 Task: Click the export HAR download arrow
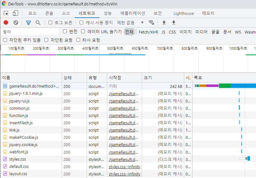click(174, 22)
